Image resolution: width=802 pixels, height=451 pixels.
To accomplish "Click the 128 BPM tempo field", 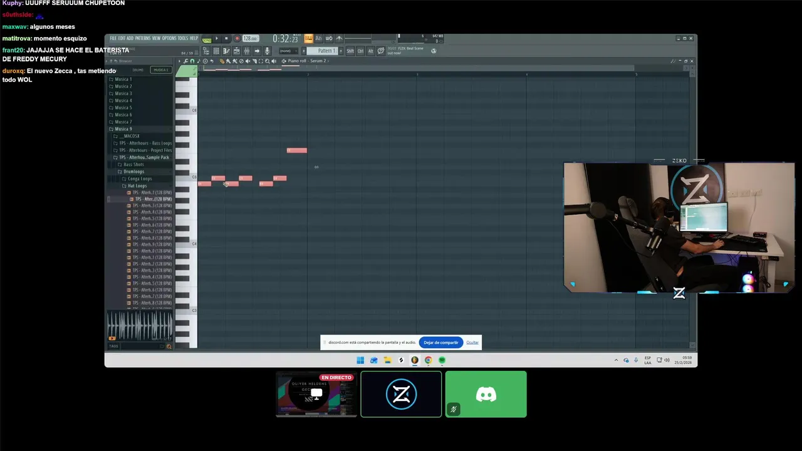I will 251,38.
